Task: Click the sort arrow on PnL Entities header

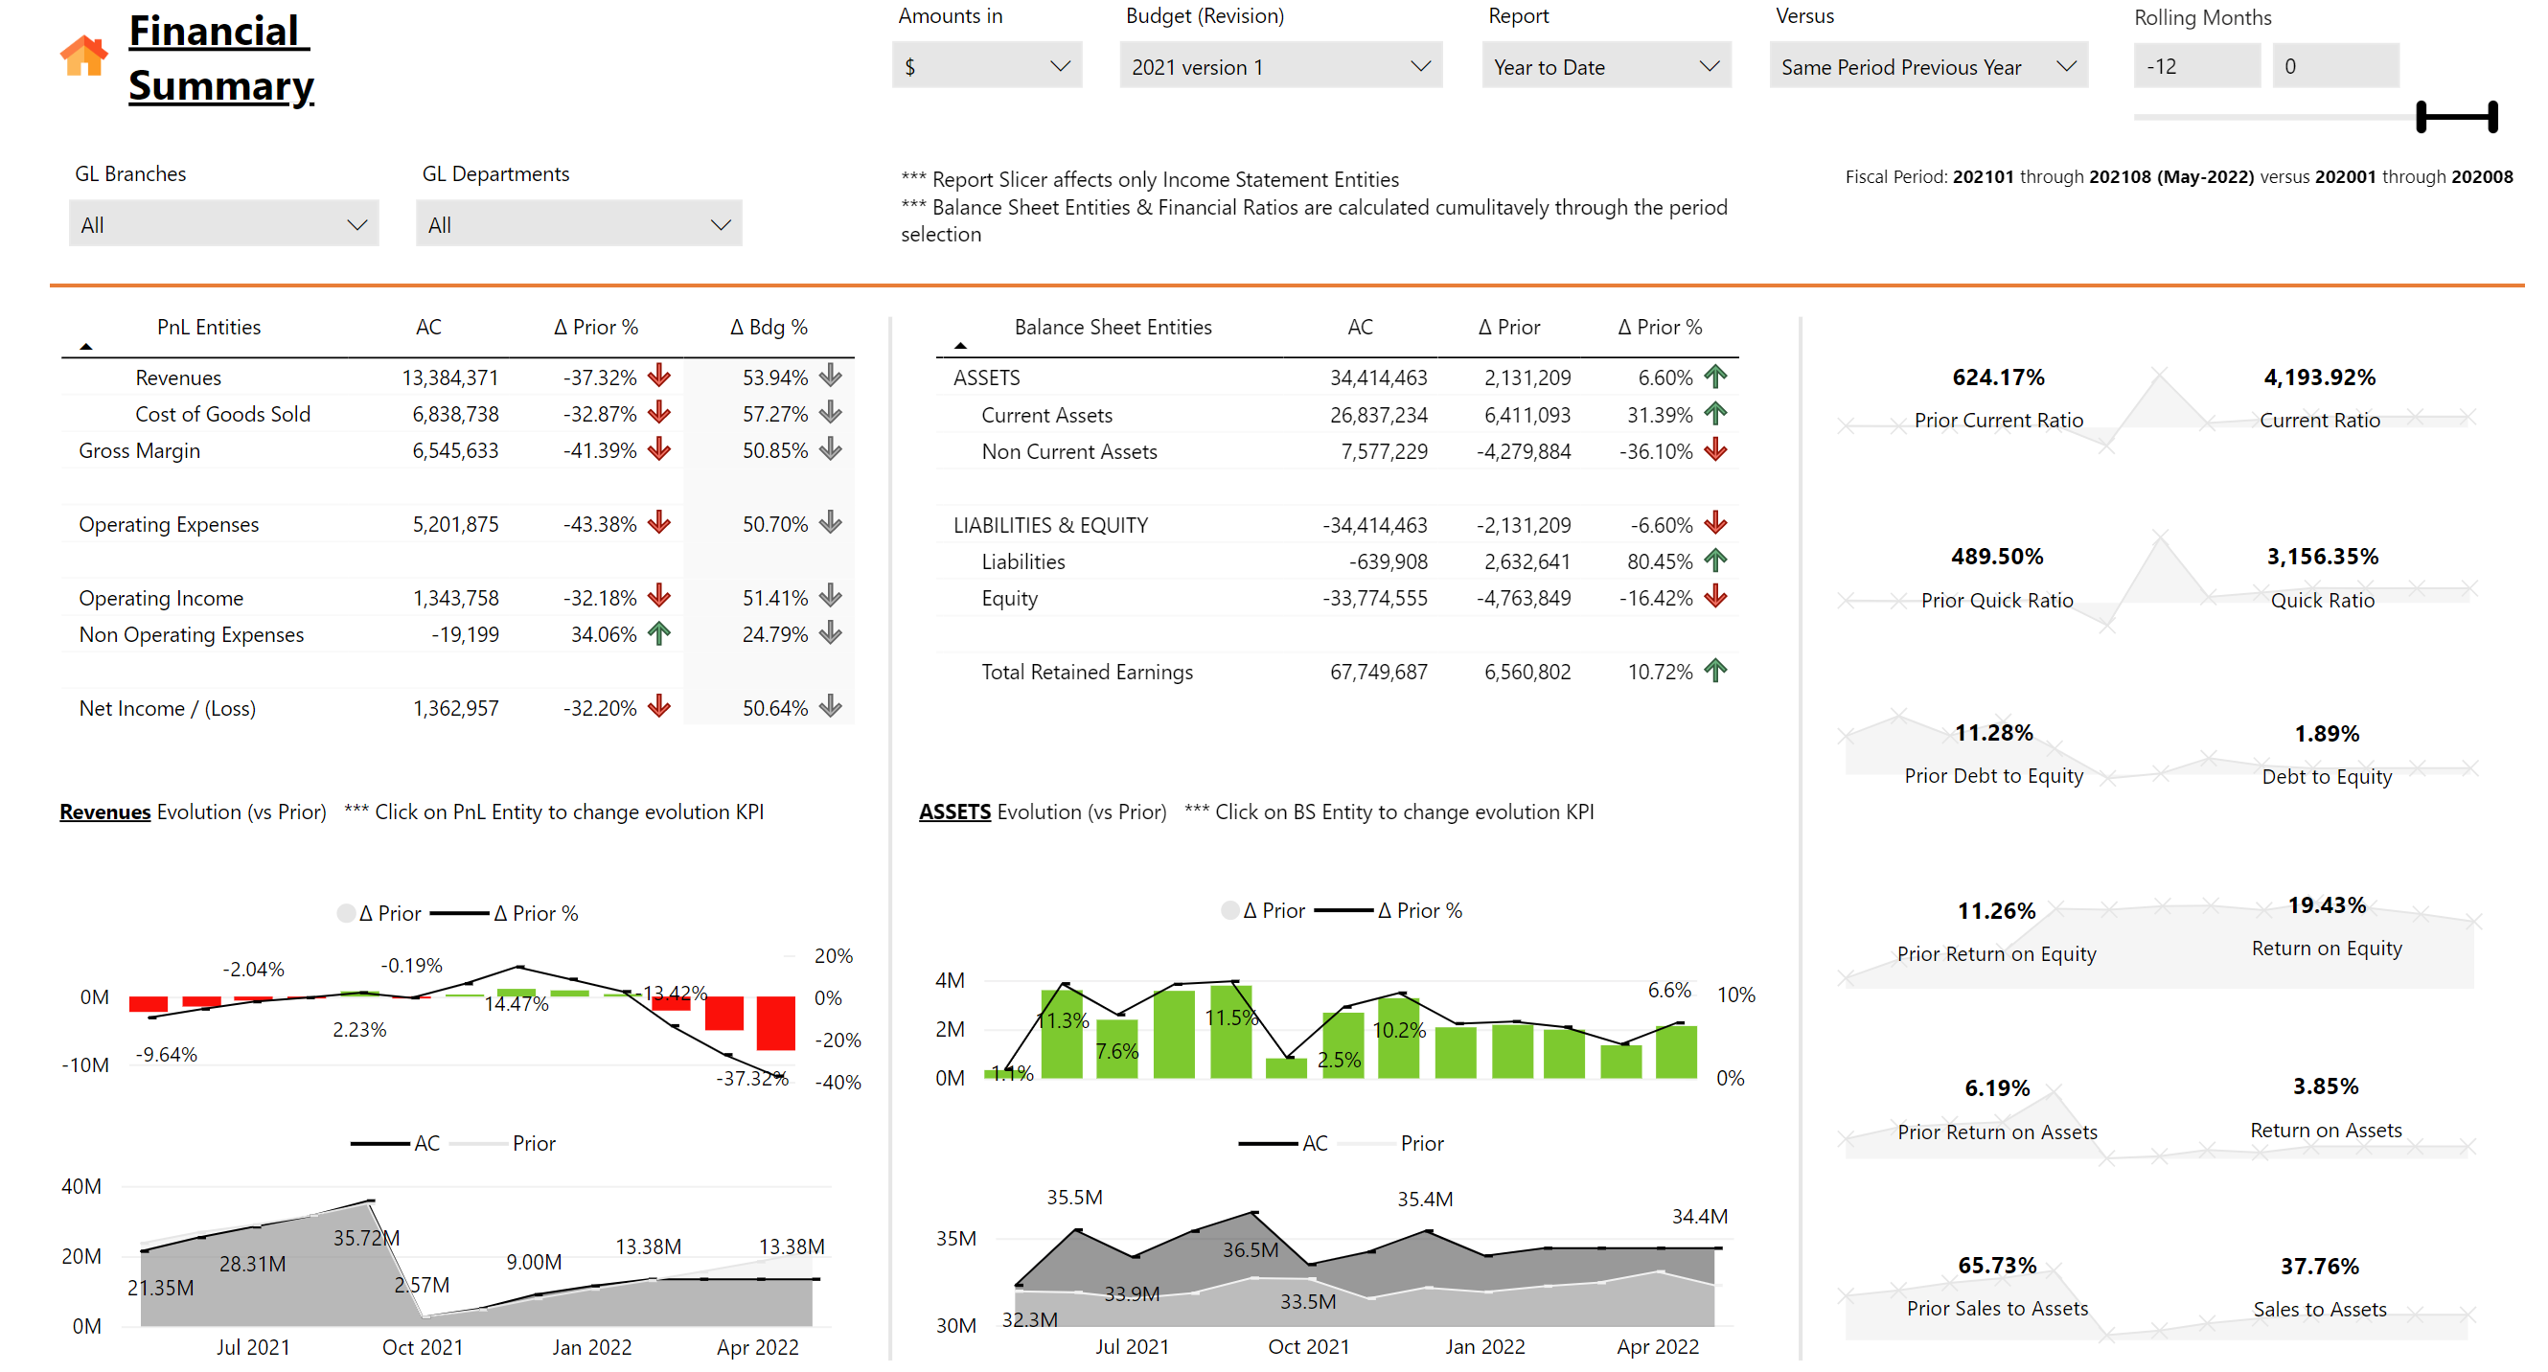Action: [x=88, y=346]
